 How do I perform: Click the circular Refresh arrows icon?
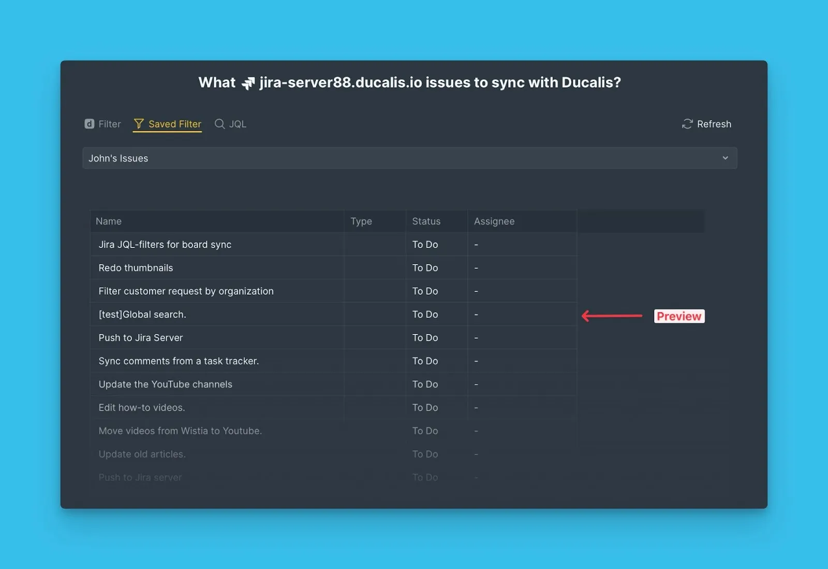687,124
